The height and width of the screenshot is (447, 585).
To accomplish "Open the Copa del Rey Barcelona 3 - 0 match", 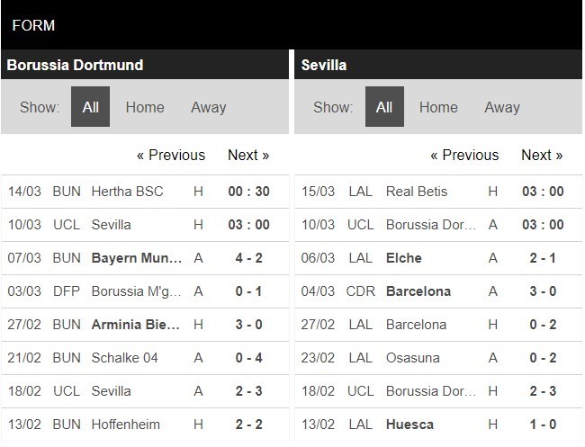I will coord(418,291).
